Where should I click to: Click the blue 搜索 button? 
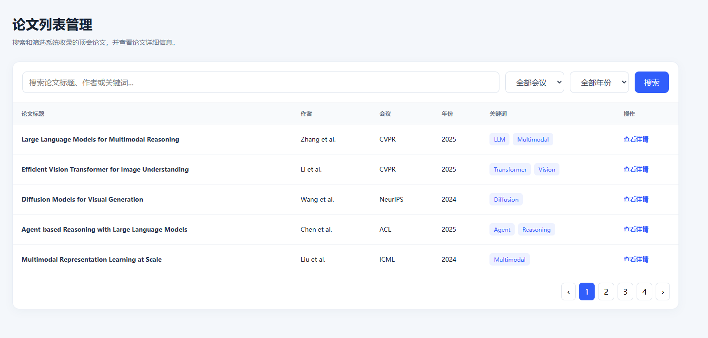652,82
